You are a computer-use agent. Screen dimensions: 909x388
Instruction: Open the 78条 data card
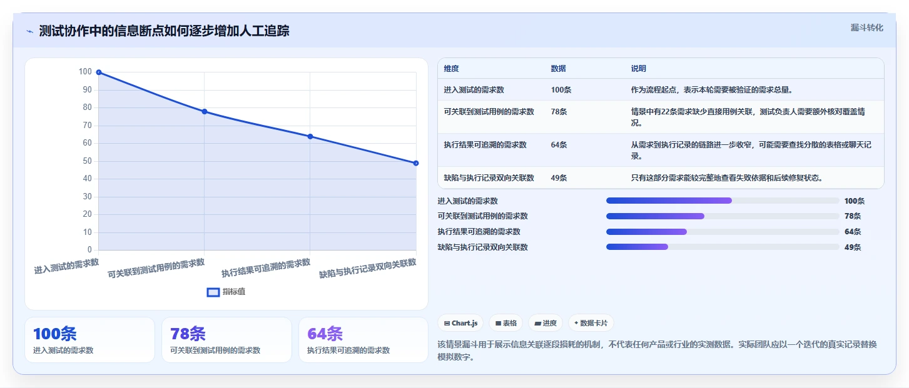[x=226, y=340]
